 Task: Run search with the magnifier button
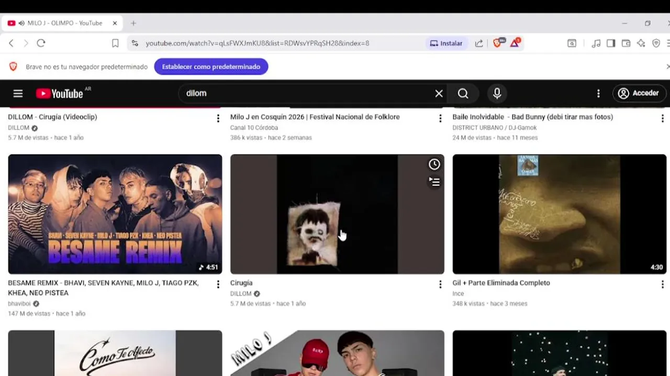click(x=463, y=93)
